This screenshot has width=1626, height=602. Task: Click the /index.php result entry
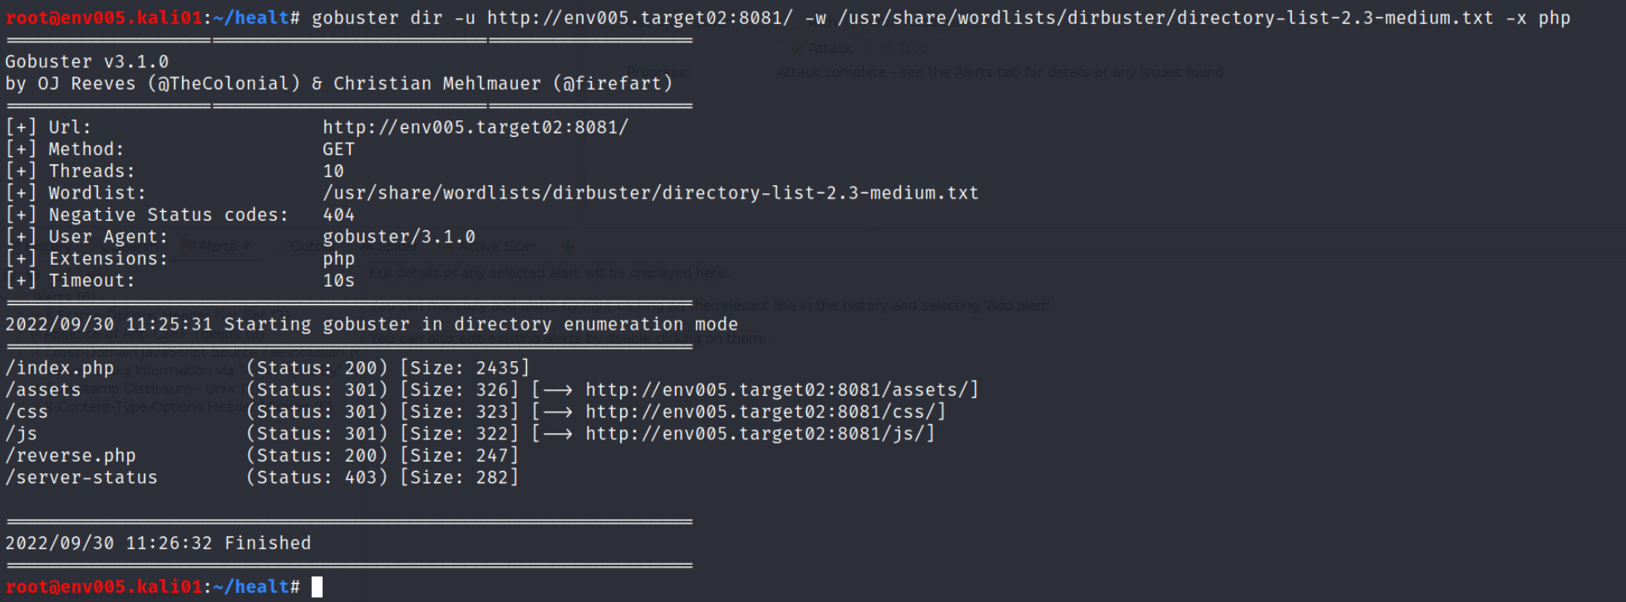(x=60, y=368)
